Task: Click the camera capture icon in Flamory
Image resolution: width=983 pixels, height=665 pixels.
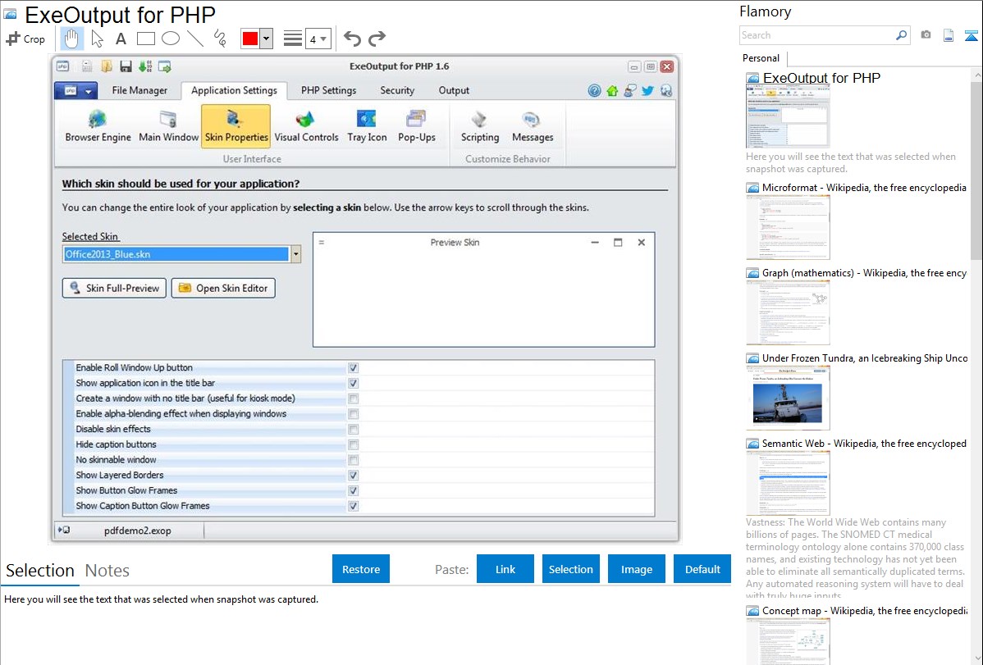Action: coord(926,35)
